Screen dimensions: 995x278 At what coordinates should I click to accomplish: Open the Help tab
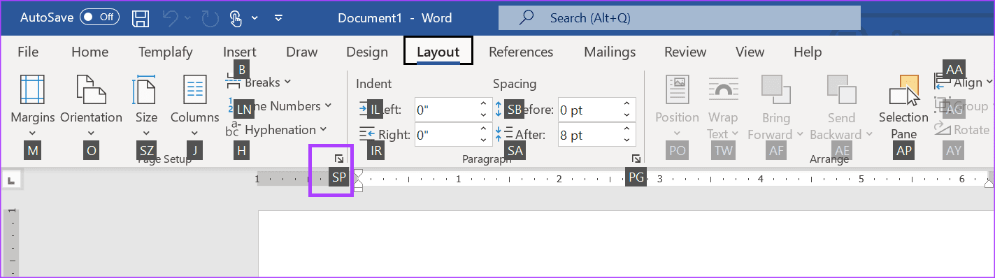(808, 52)
